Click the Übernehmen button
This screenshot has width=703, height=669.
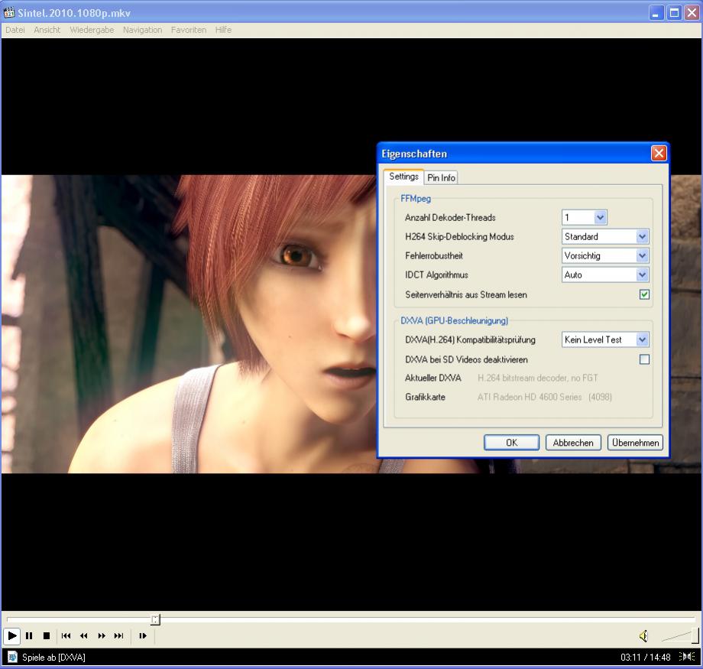(x=635, y=443)
